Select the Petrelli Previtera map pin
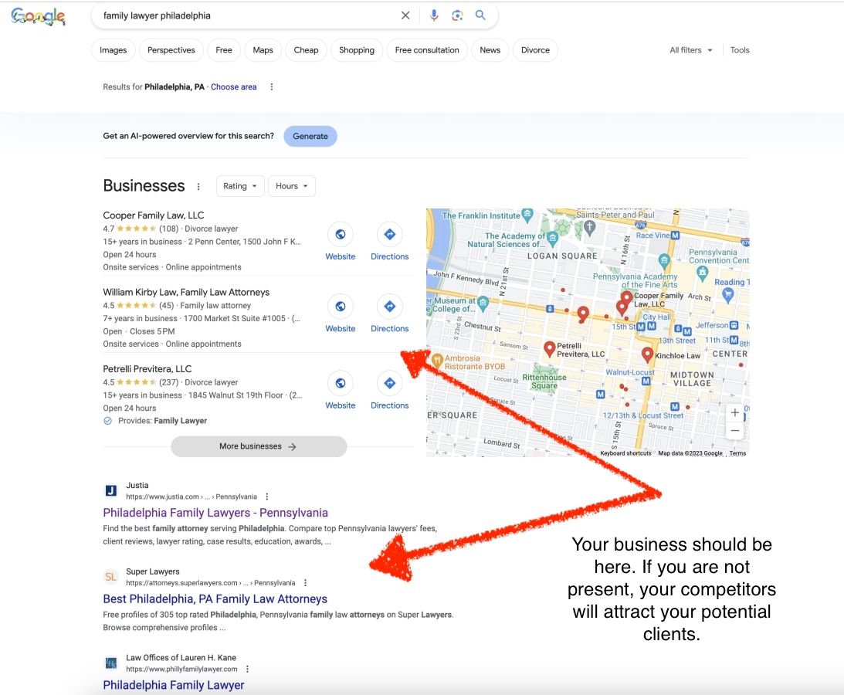844x695 pixels. click(549, 349)
